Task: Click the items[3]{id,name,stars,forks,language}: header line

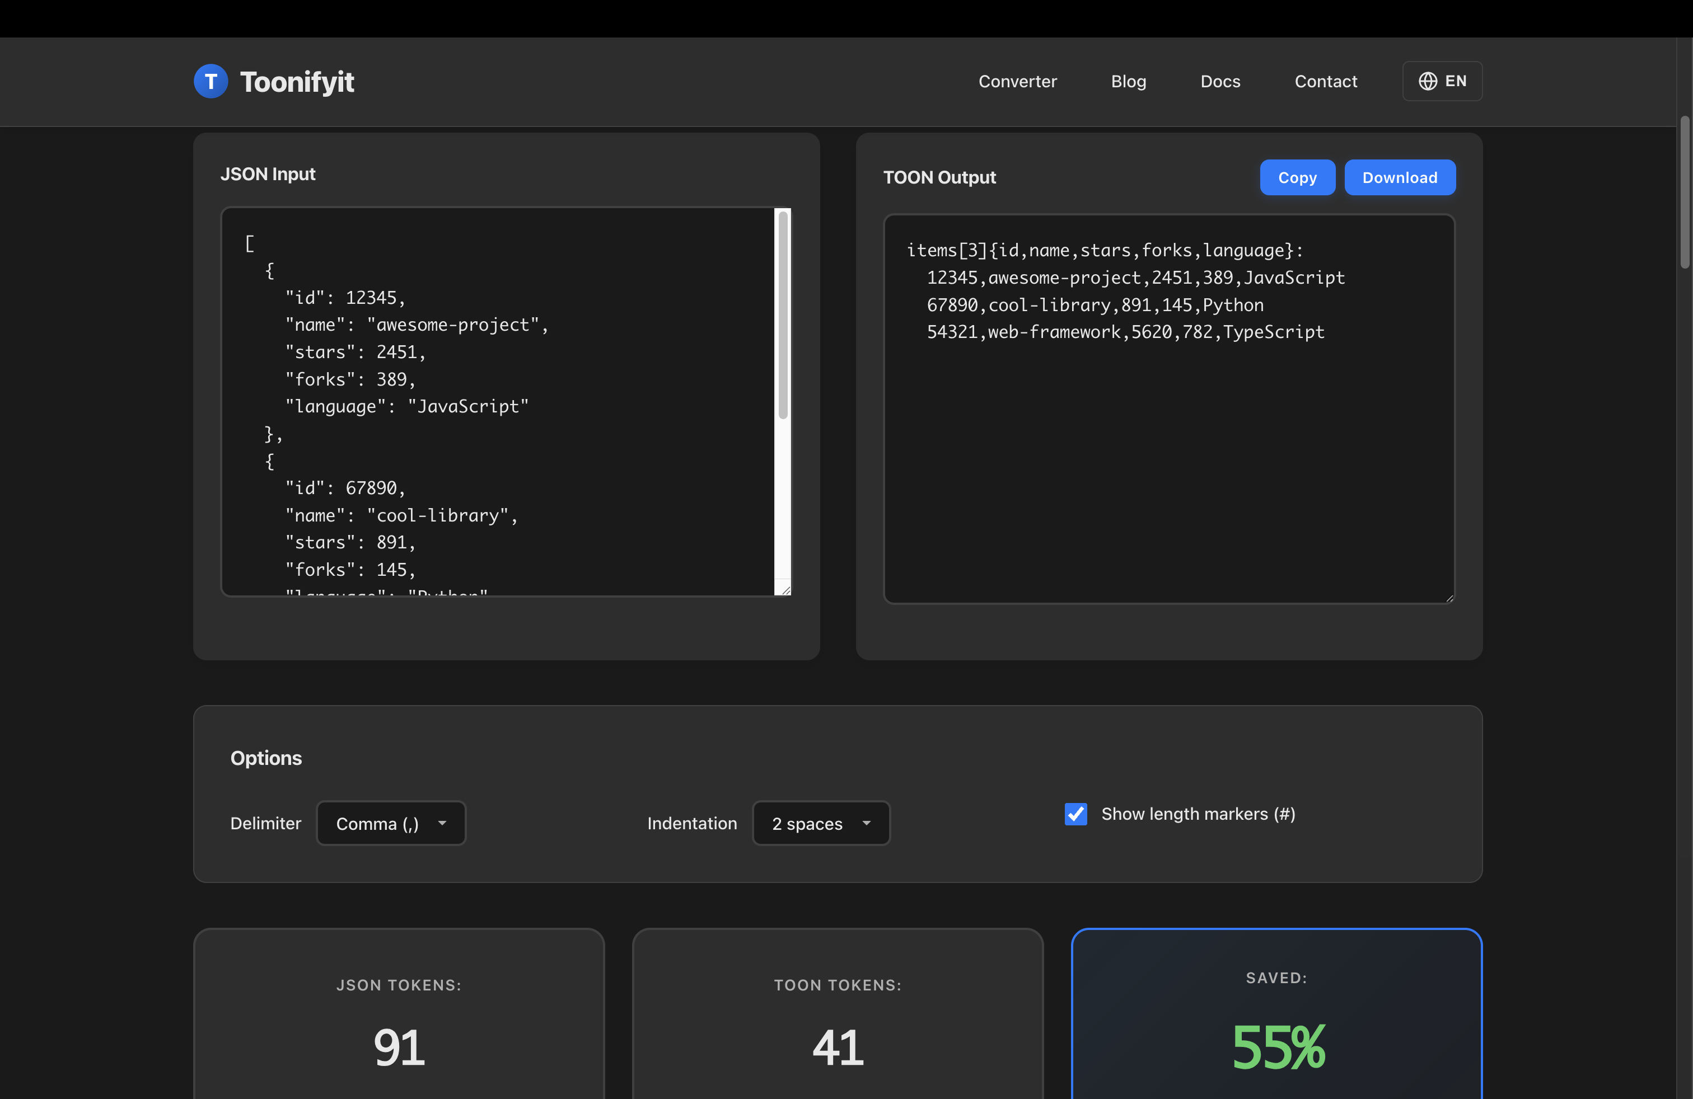Action: click(x=1105, y=250)
